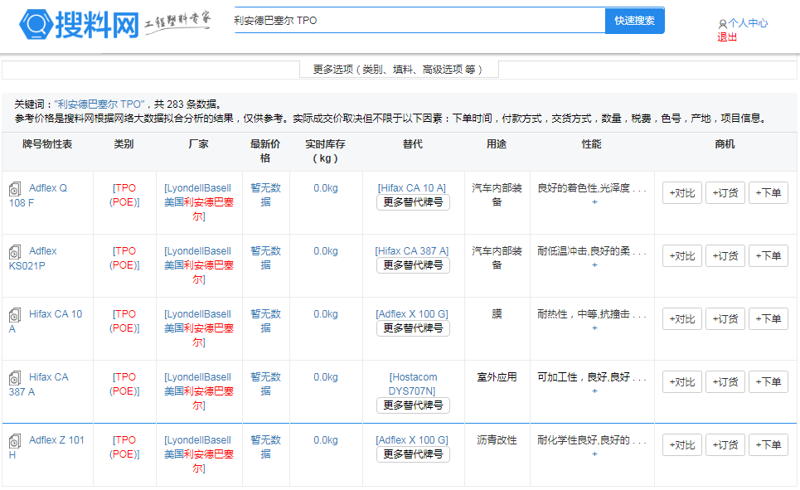The height and width of the screenshot is (490, 800).
Task: Expand 更多选项 advanced filter panel
Action: (x=398, y=70)
